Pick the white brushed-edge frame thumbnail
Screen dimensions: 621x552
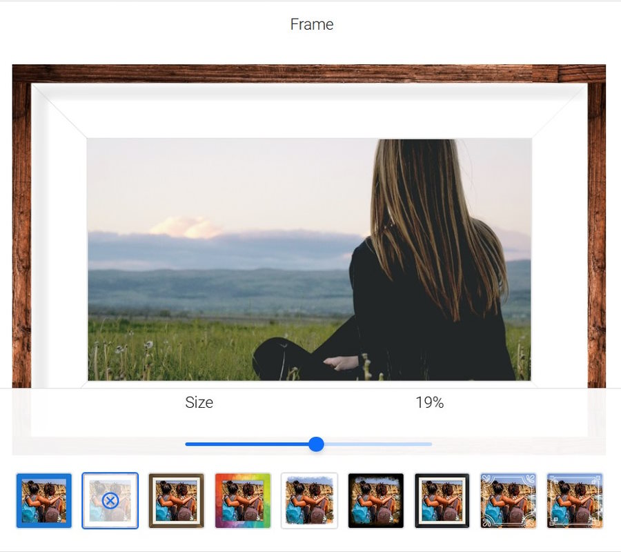coord(309,500)
